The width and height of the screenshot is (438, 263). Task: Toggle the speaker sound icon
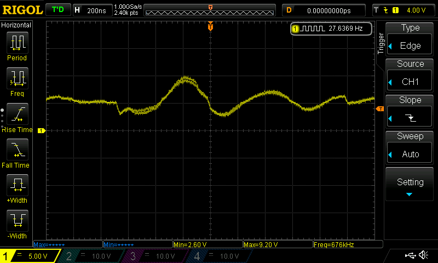pyautogui.click(x=423, y=255)
